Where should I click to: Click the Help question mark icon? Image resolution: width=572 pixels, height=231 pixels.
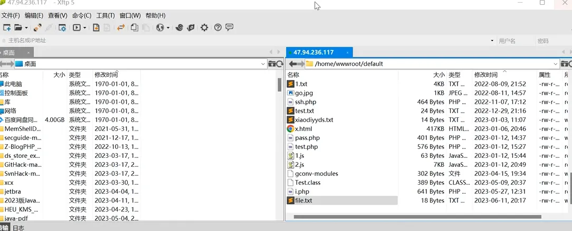pyautogui.click(x=217, y=27)
